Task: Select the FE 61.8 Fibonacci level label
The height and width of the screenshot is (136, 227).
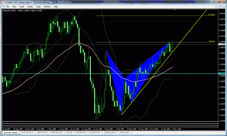Action: coord(212,41)
